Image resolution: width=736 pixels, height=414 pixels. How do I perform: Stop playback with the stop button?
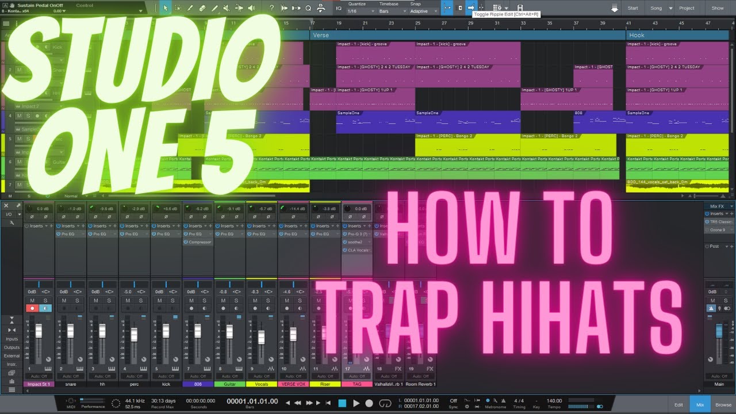point(343,403)
